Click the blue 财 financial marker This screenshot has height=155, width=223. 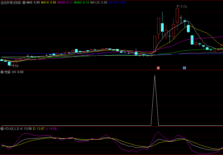[x=184, y=68]
